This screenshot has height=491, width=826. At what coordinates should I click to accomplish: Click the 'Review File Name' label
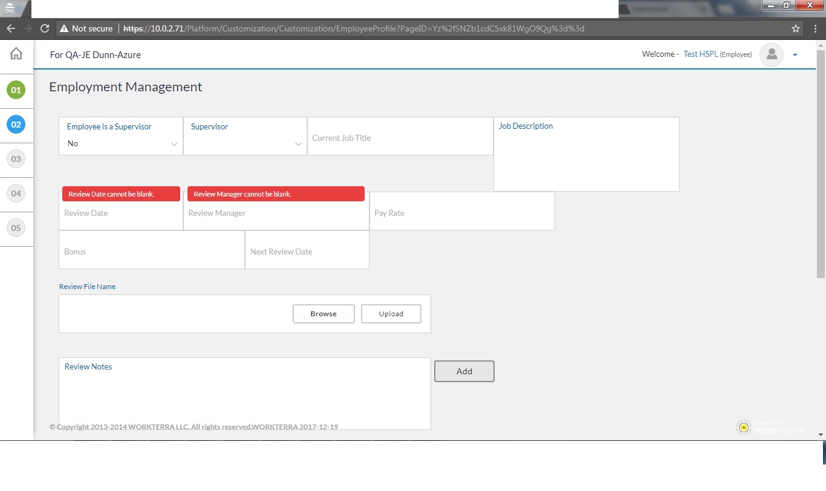pyautogui.click(x=87, y=287)
